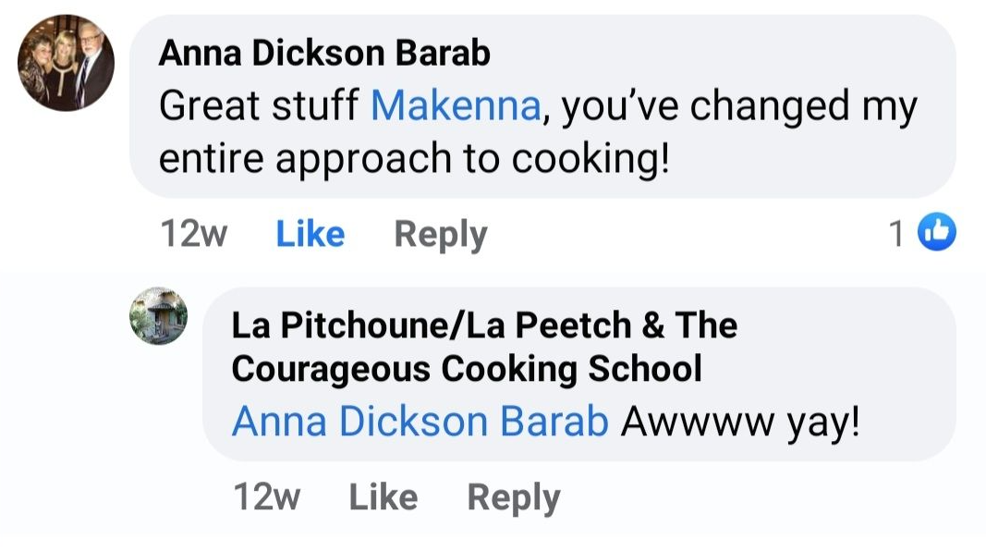Open La Pitchoune page profile picture

[158, 315]
